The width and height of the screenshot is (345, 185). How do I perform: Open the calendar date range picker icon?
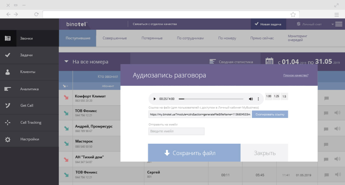pyautogui.click(x=269, y=61)
